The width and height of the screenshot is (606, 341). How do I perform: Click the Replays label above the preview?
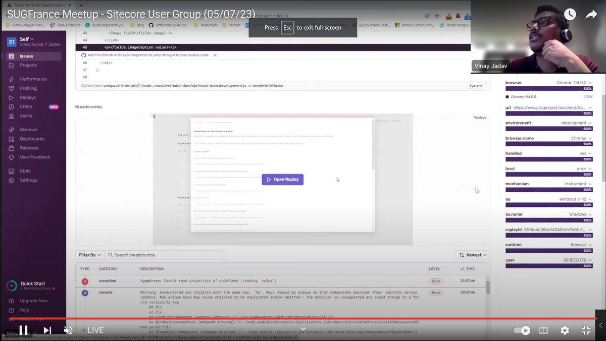coord(480,118)
